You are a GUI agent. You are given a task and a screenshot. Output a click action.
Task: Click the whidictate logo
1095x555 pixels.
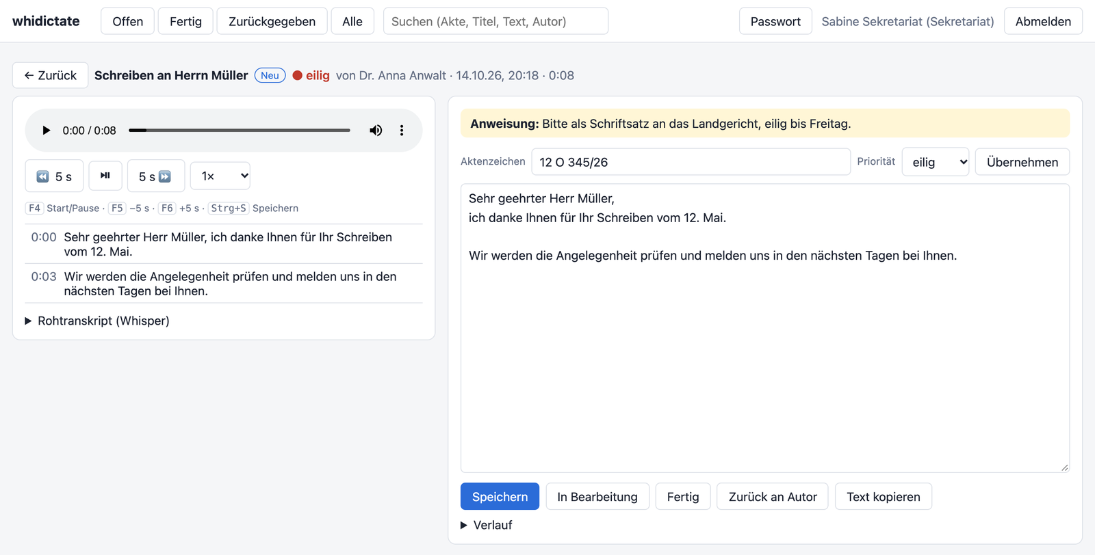click(46, 21)
